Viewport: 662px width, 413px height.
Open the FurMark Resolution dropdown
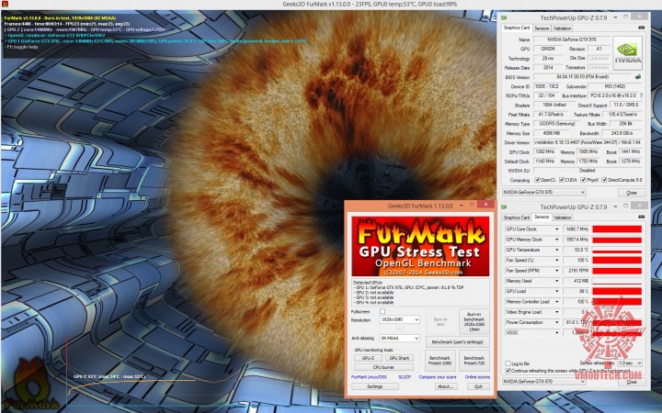(x=399, y=320)
